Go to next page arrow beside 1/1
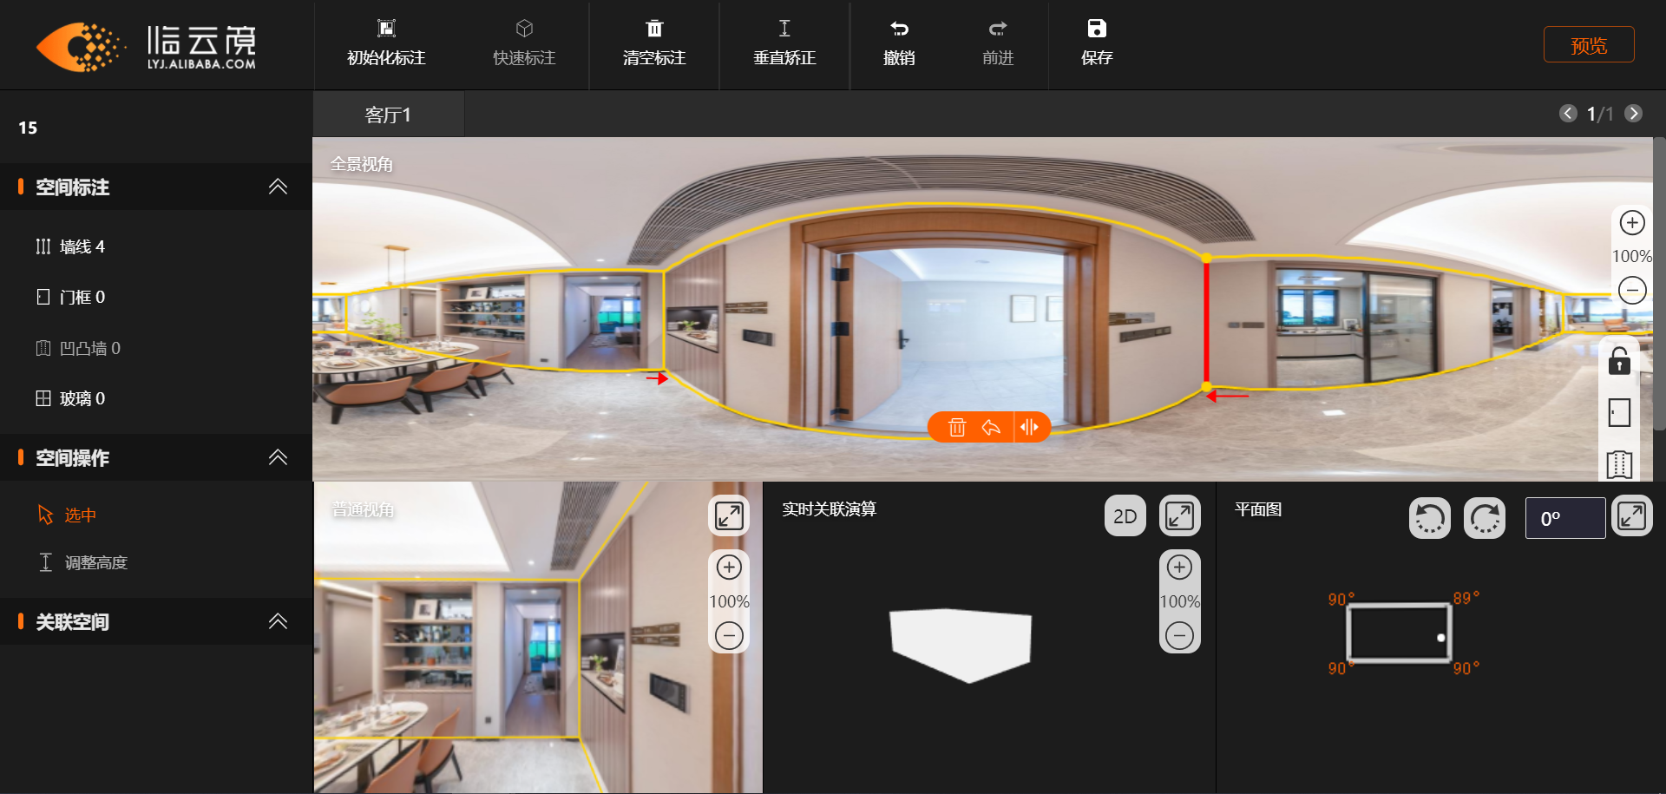This screenshot has width=1666, height=794. [1633, 114]
